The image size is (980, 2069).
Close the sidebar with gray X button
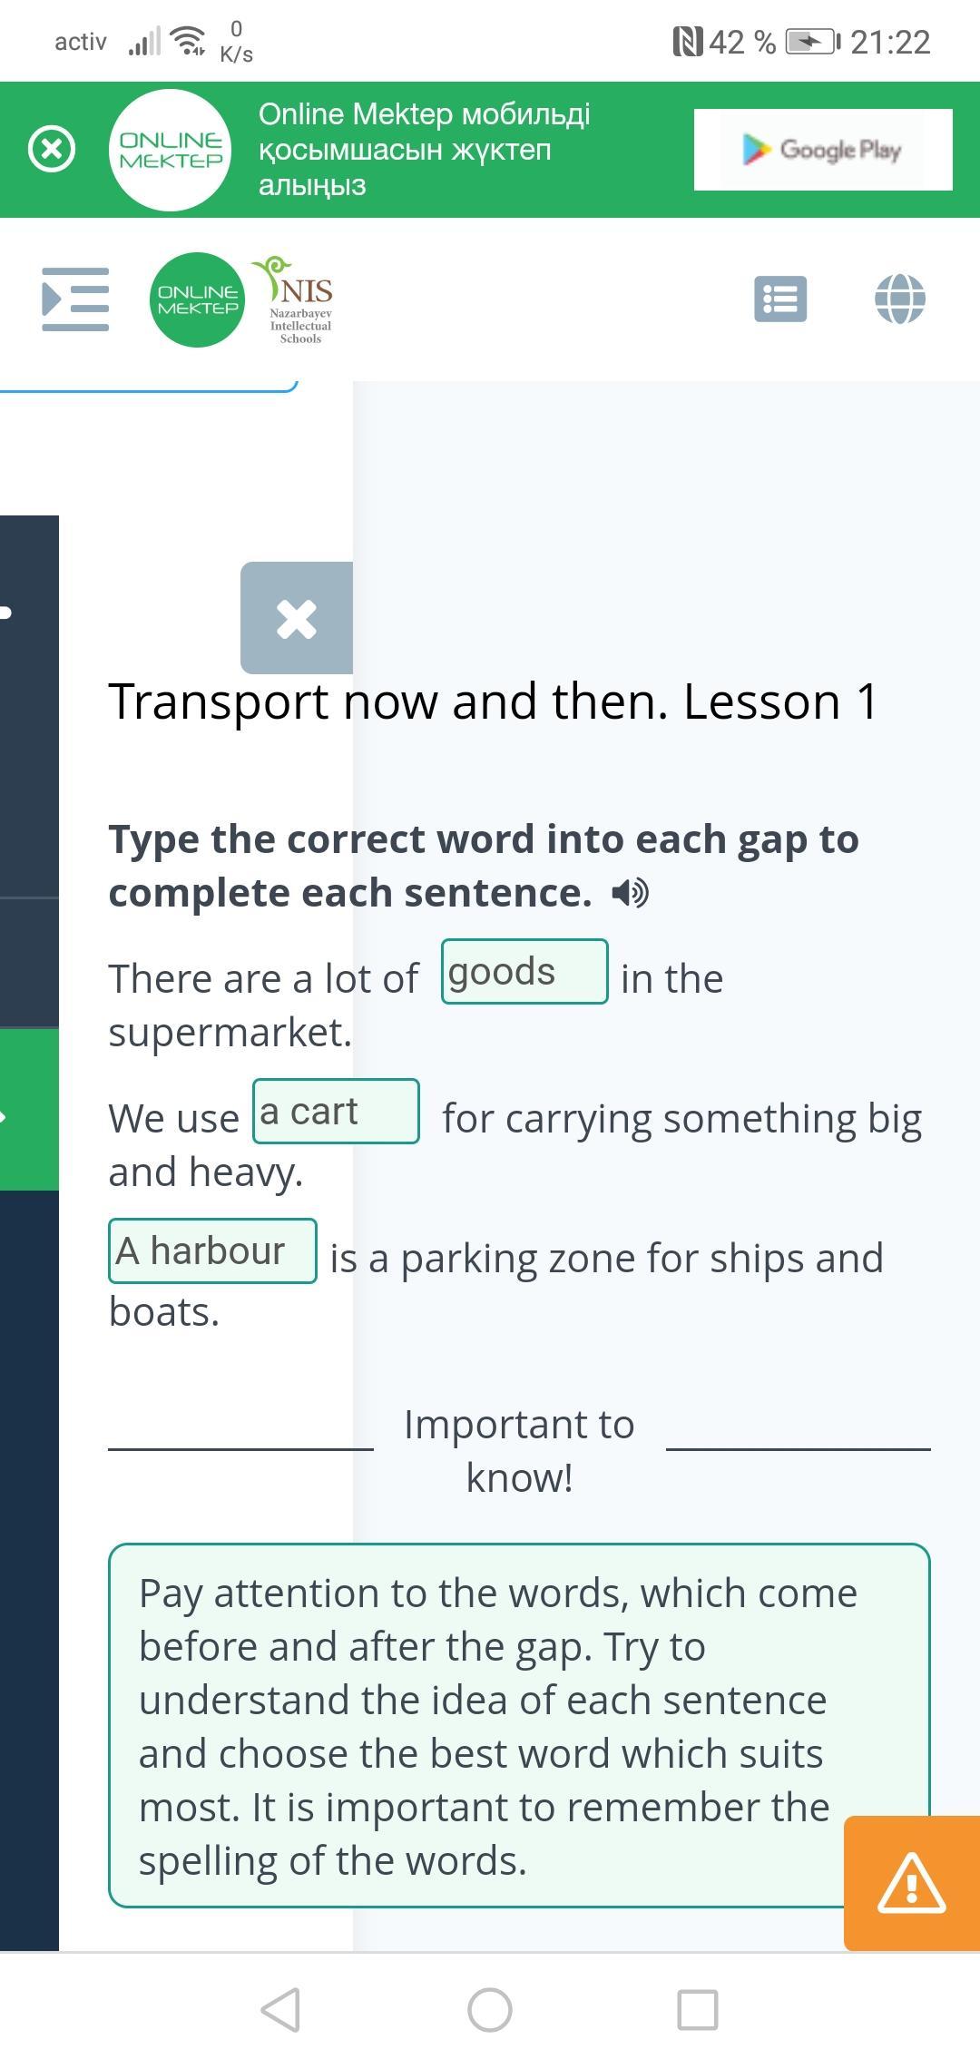pyautogui.click(x=297, y=618)
